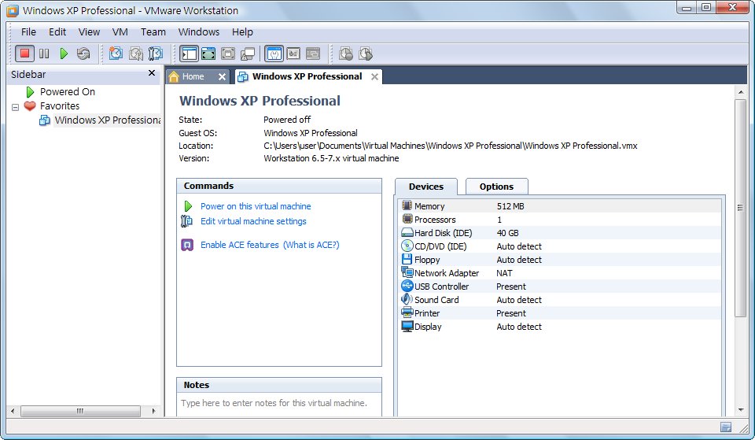Click Power on this virtual machine
755x440 pixels.
click(256, 206)
